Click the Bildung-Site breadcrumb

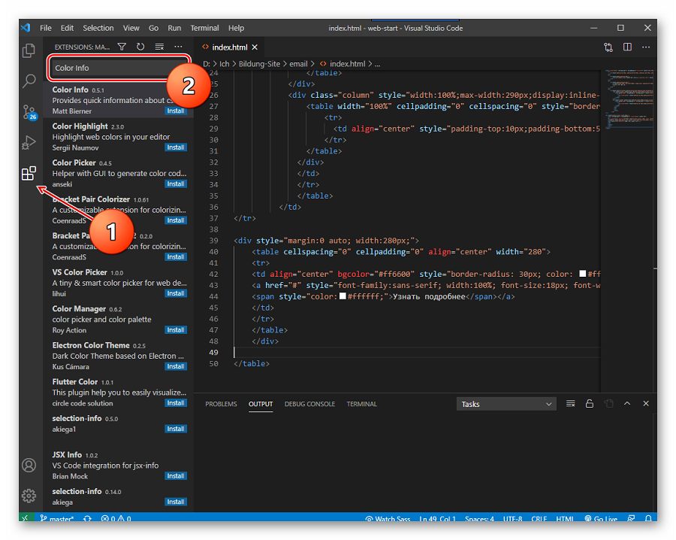click(259, 64)
